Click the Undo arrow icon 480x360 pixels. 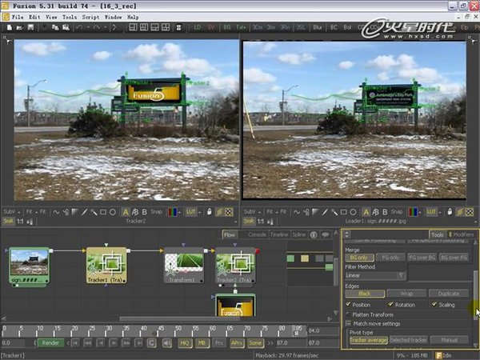coord(79,27)
